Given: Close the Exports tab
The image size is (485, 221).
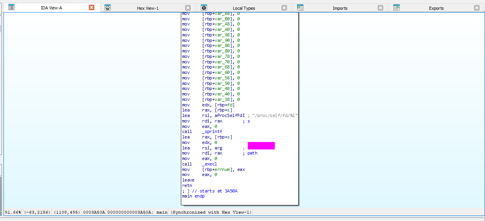Looking at the screenshot, I should (477, 8).
